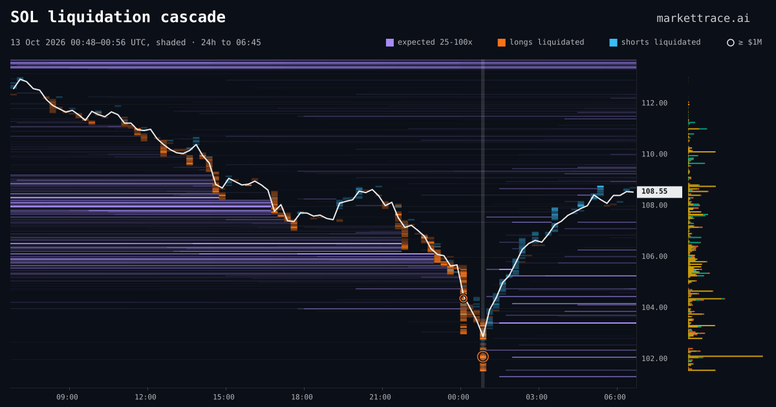Viewport: 776px width, 407px height.
Task: Toggle the longs liquidated legend label
Action: coord(546,42)
